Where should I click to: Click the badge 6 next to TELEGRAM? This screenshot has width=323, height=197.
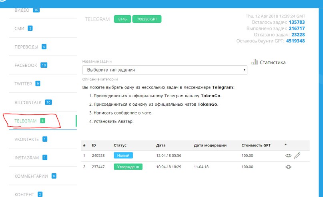pos(42,121)
